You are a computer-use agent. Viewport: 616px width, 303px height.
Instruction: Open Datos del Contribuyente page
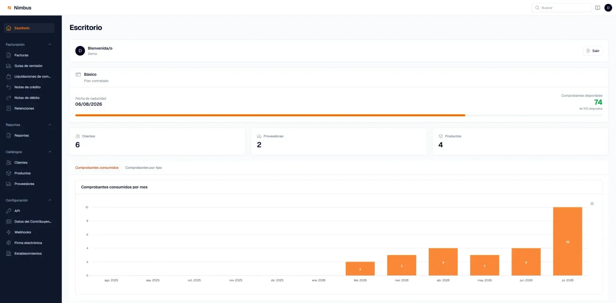tap(29, 222)
